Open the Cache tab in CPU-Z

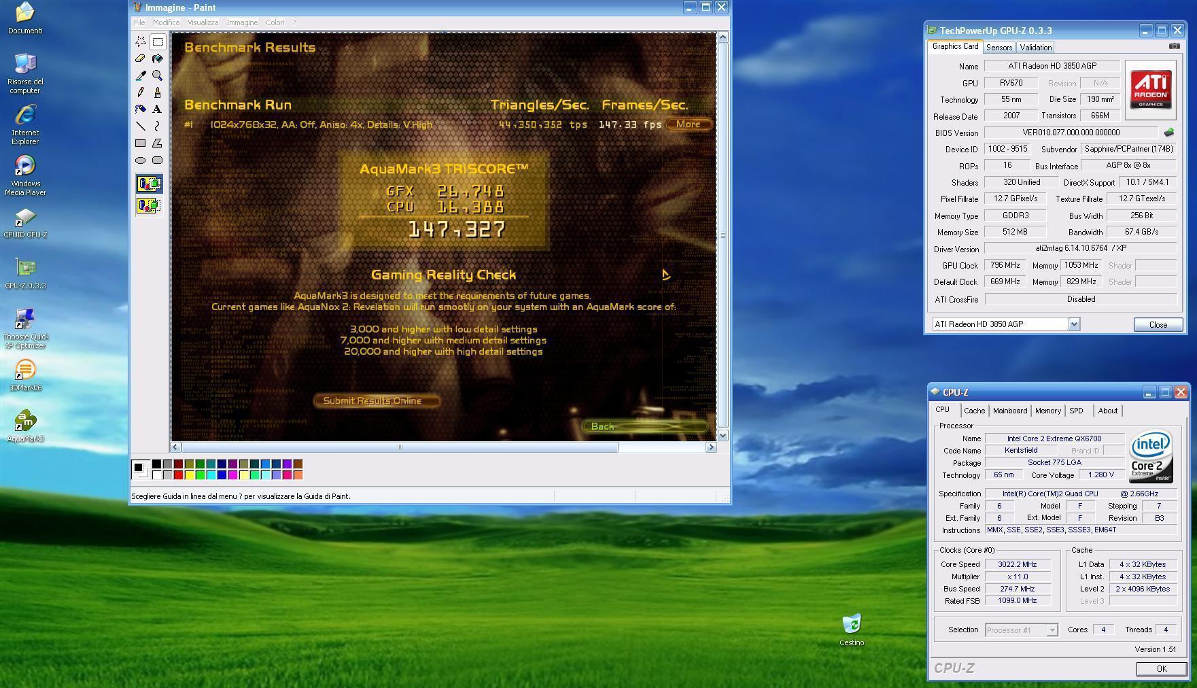point(974,411)
